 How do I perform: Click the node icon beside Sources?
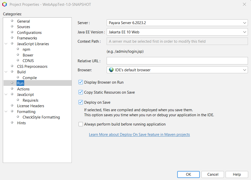[x=12, y=27]
